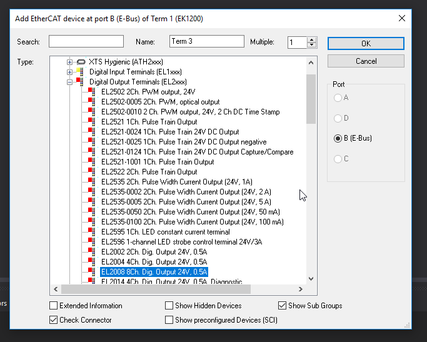The image size is (427, 342).
Task: Click the icon beside EL2535-0002 (24V, 2 A)
Action: 92,192
